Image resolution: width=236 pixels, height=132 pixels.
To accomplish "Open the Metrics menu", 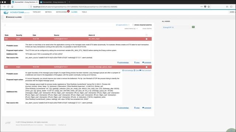I will pos(48,12).
